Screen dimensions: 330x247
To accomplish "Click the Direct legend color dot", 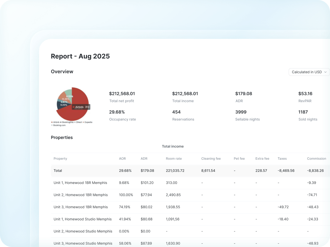I will pyautogui.click(x=75, y=122).
